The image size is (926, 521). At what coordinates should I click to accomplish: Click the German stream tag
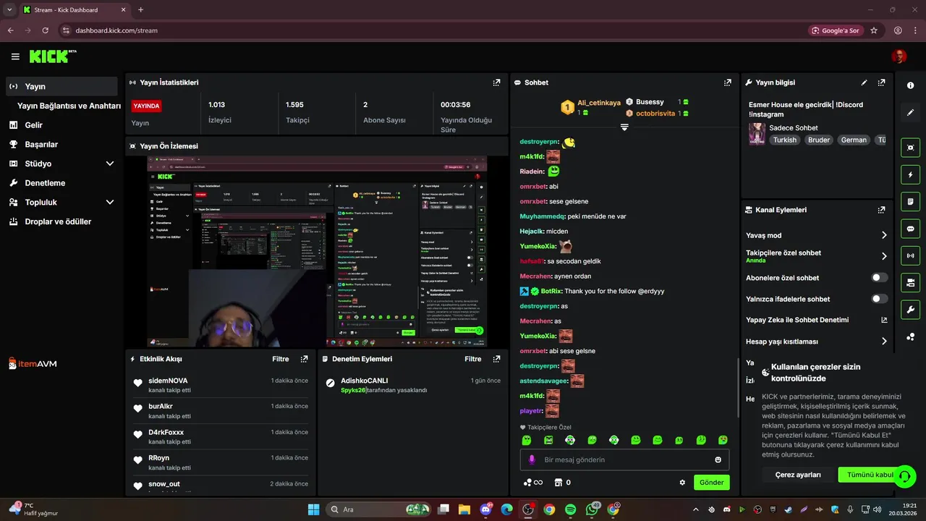click(x=854, y=140)
